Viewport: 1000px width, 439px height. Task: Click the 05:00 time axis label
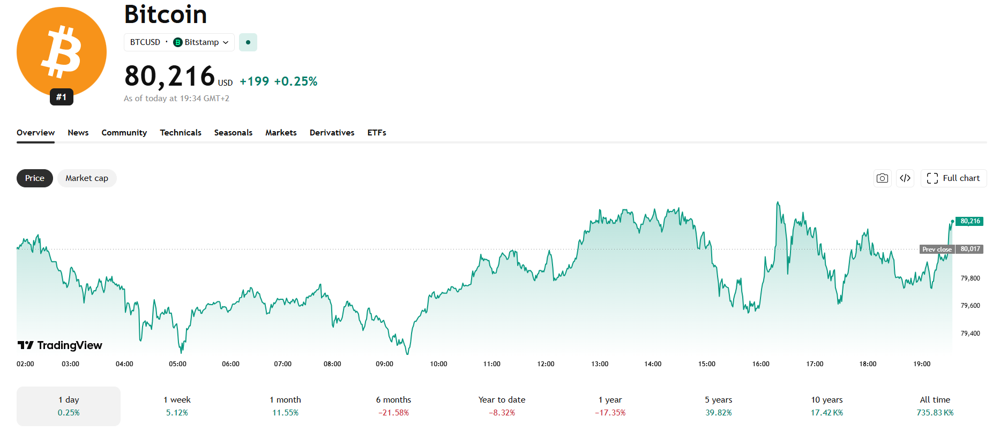pyautogui.click(x=177, y=364)
